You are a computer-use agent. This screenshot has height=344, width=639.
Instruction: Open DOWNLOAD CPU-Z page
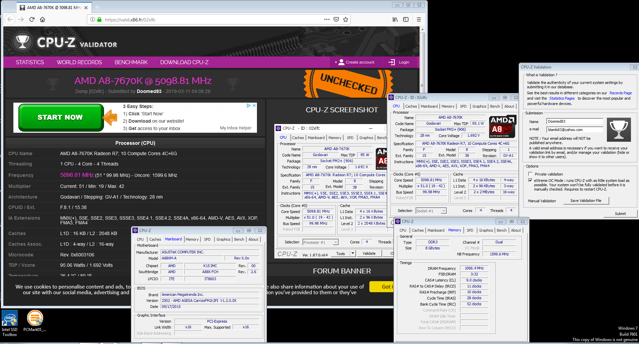pos(184,62)
